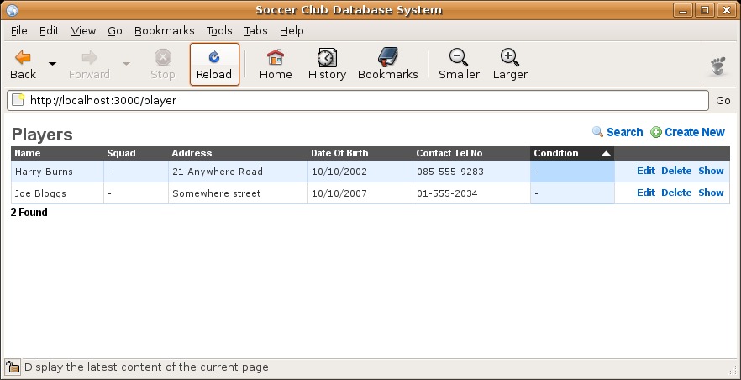Screen dimensions: 741x380
Task: Sort players by Condition column
Action: [x=556, y=153]
